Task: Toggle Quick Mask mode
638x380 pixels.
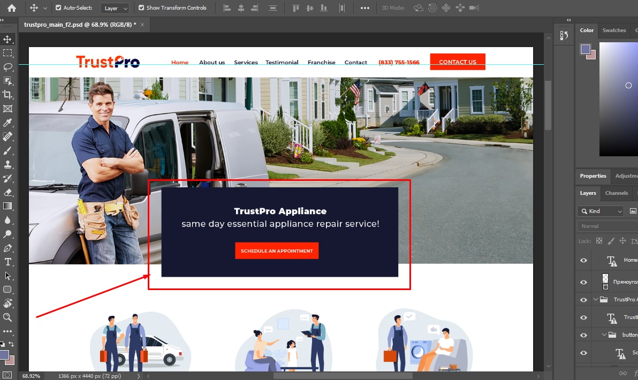Action: (7, 375)
